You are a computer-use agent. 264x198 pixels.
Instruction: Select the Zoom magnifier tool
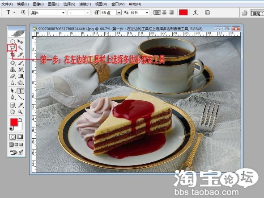point(20,112)
